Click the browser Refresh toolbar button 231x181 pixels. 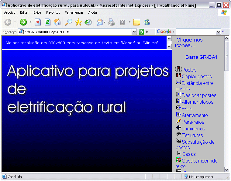tap(47, 22)
